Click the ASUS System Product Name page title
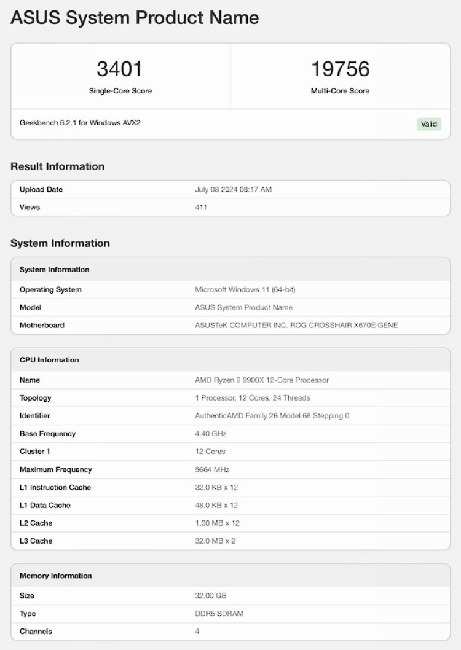Screen dimensions: 461x650 135,18
